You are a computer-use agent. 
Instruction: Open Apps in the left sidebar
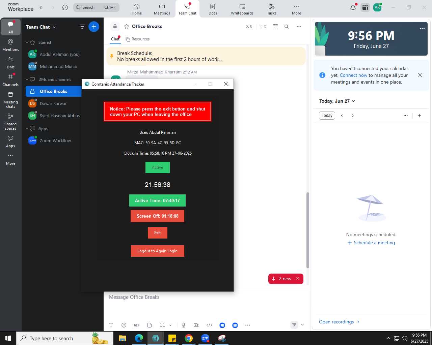(x=10, y=142)
